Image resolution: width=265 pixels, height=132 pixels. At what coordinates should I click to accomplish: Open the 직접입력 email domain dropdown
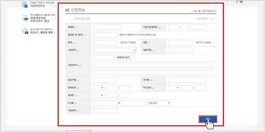click(158, 103)
